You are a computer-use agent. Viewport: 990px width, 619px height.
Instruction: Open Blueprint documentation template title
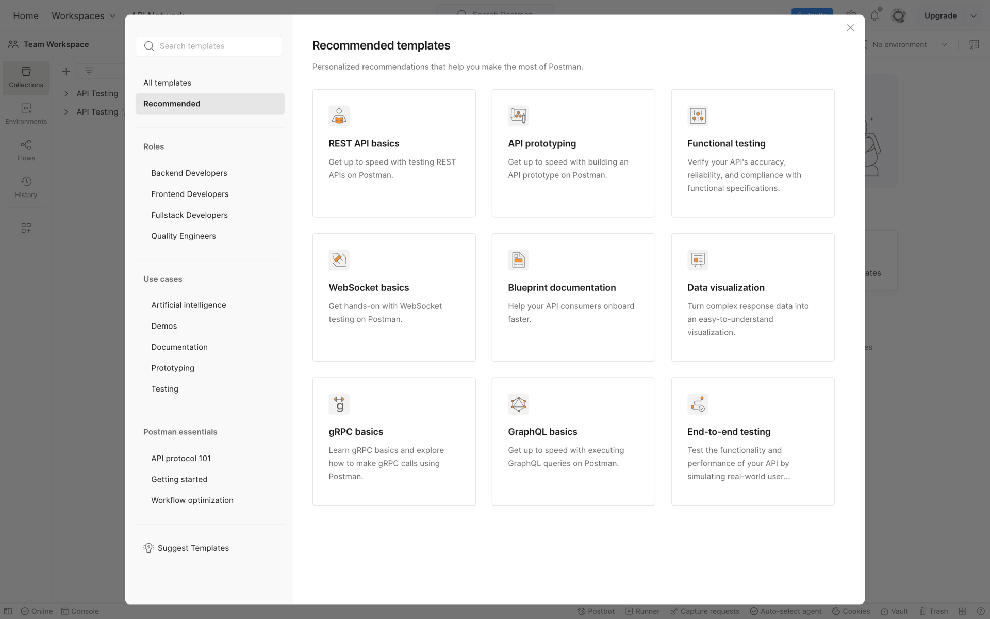tap(562, 288)
